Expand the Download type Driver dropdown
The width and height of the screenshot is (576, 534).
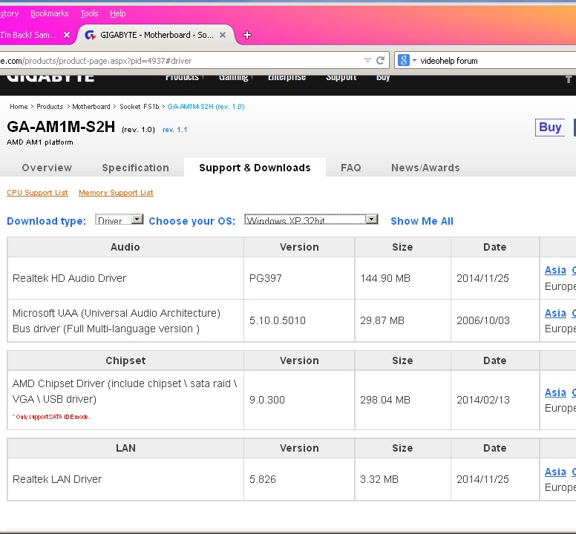coord(119,220)
